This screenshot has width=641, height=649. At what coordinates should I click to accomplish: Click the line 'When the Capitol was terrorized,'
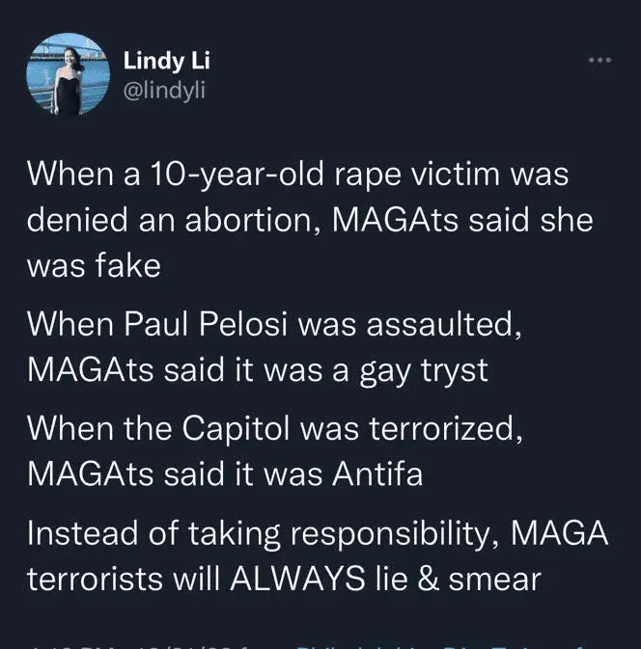[x=275, y=428]
